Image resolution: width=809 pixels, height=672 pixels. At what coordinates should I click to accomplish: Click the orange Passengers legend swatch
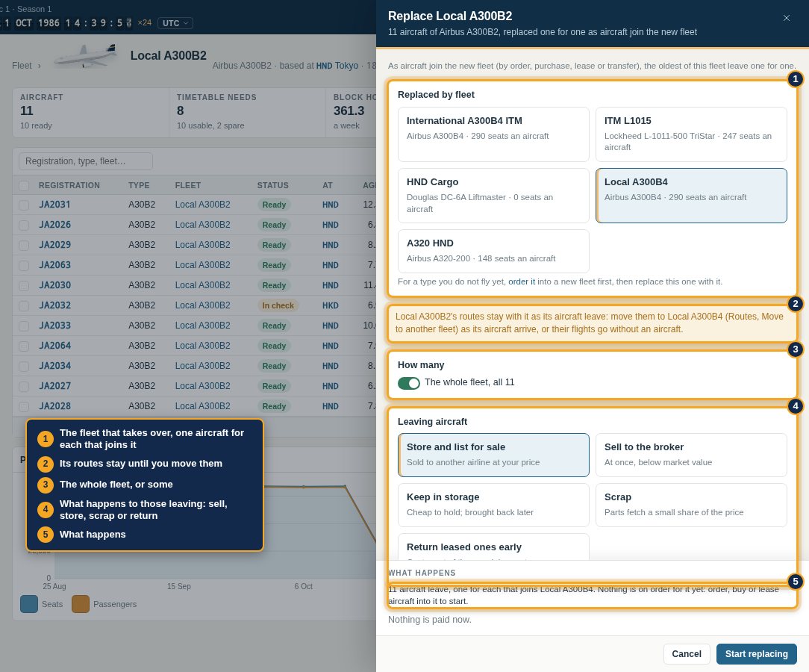81,604
